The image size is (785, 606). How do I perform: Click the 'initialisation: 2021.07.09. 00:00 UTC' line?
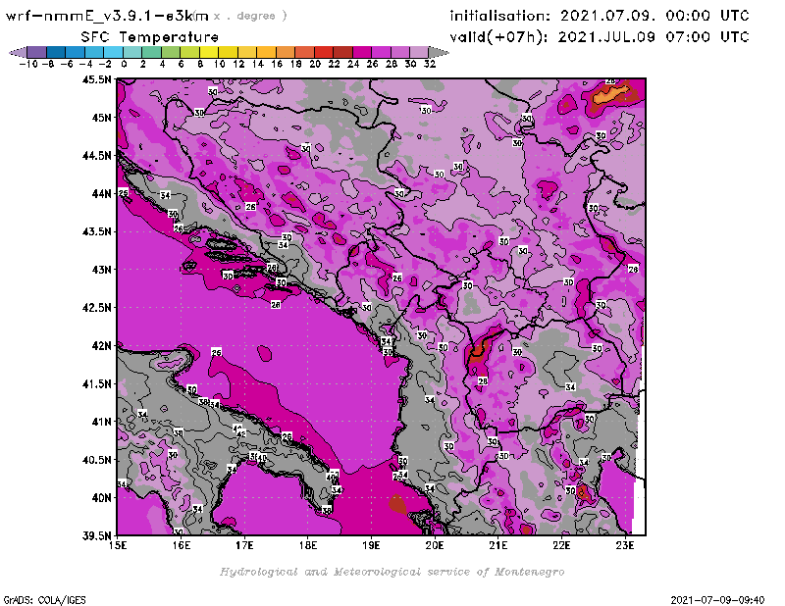tap(600, 16)
